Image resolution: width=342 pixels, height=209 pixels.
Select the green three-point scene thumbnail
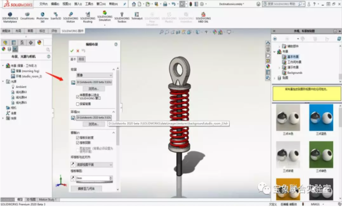tap(321, 155)
